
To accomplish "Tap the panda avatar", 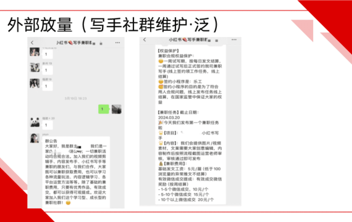I will (35, 122).
